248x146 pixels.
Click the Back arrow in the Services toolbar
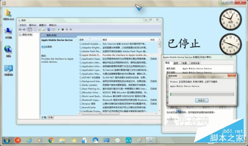coord(20,29)
